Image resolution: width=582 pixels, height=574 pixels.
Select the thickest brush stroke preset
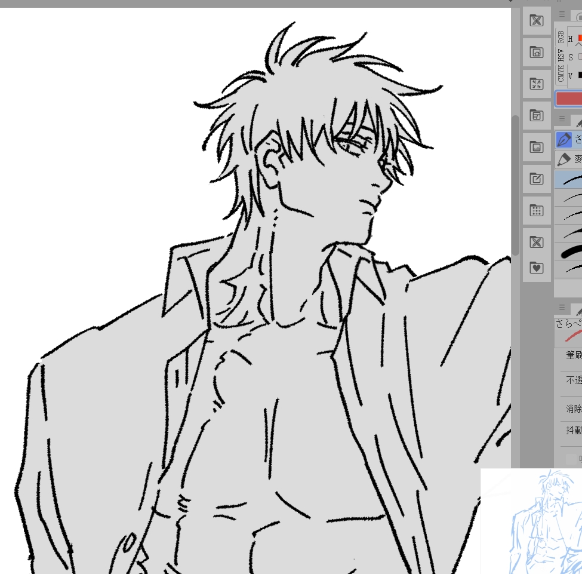tap(568, 252)
